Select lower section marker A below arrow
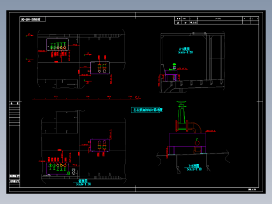 tap(29, 60)
